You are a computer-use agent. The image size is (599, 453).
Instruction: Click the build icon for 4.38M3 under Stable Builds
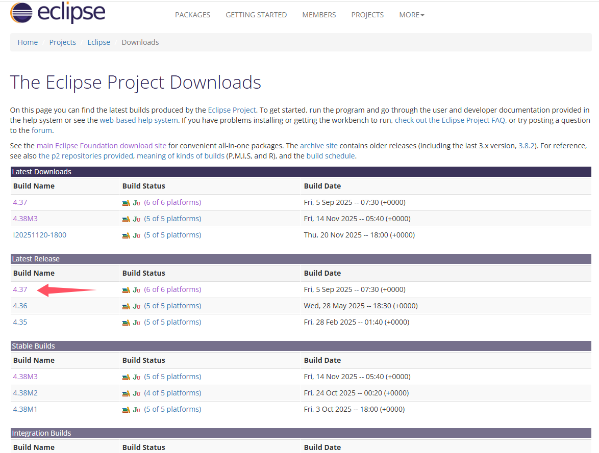(126, 378)
